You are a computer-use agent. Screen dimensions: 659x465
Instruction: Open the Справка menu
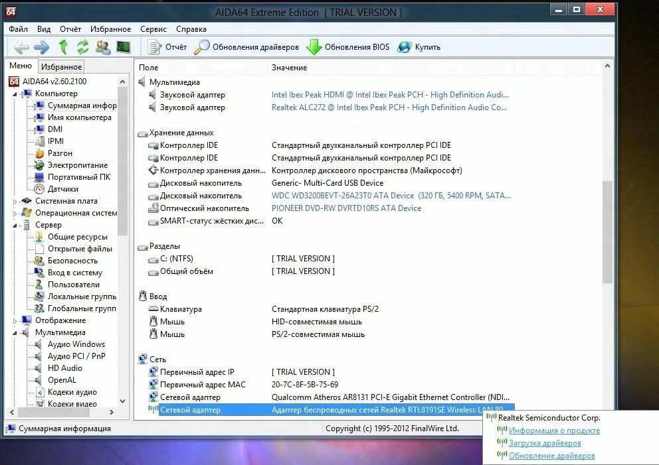click(191, 29)
